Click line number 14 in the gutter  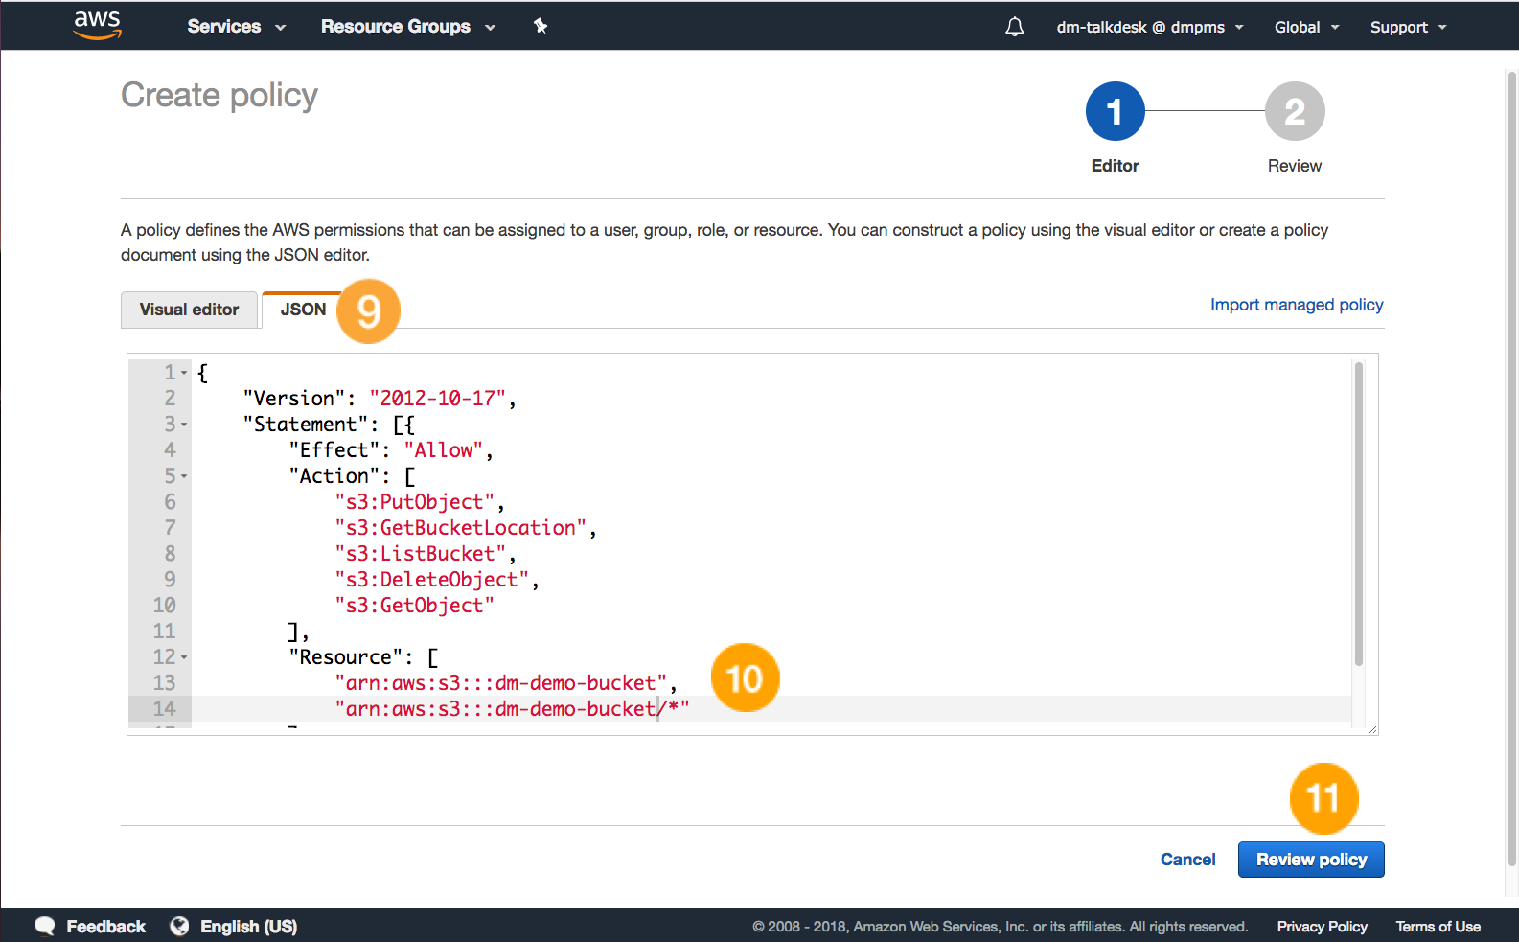164,709
